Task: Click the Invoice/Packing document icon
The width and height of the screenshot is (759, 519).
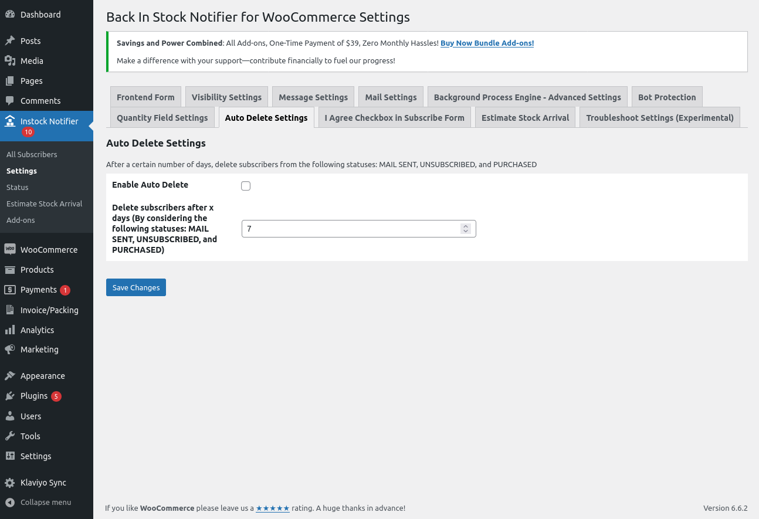Action: [10, 310]
